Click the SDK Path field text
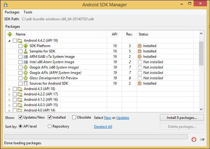Viewport: 210px width, 149px height. coord(58,19)
